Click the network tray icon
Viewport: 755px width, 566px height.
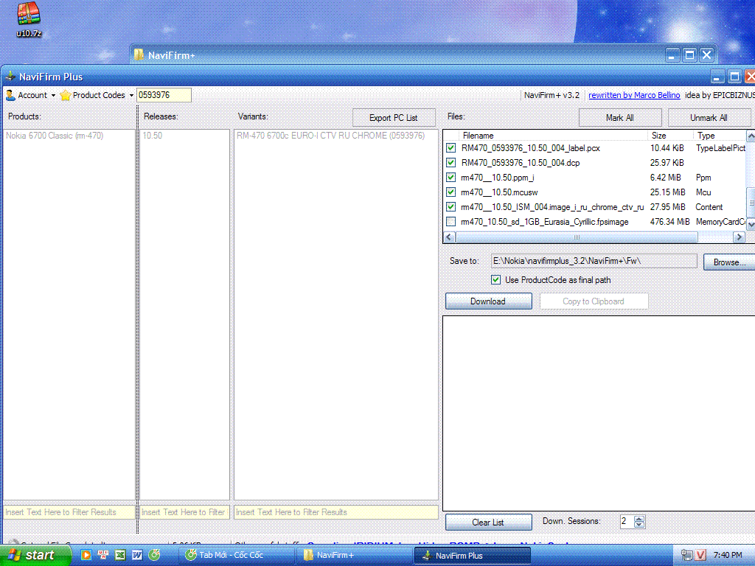tap(687, 555)
